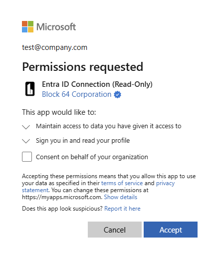
Task: Click the test@company.com account text
Action: point(55,47)
